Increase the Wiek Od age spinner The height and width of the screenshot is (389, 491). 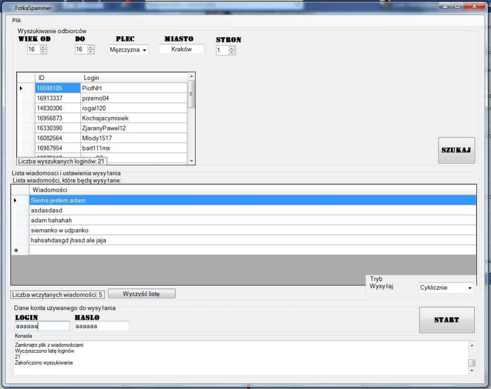(x=43, y=47)
